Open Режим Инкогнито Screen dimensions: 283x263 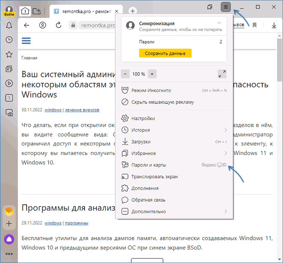pos(174,90)
